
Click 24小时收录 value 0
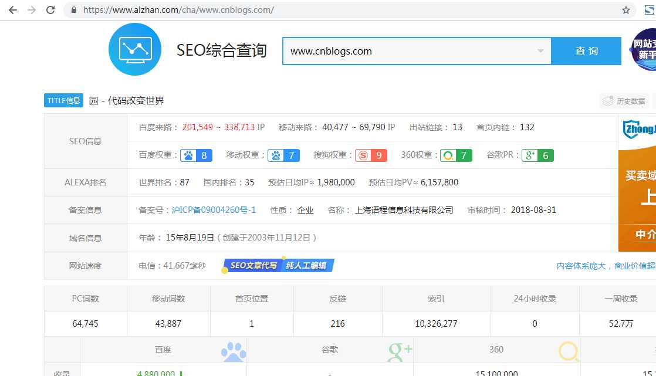[535, 324]
